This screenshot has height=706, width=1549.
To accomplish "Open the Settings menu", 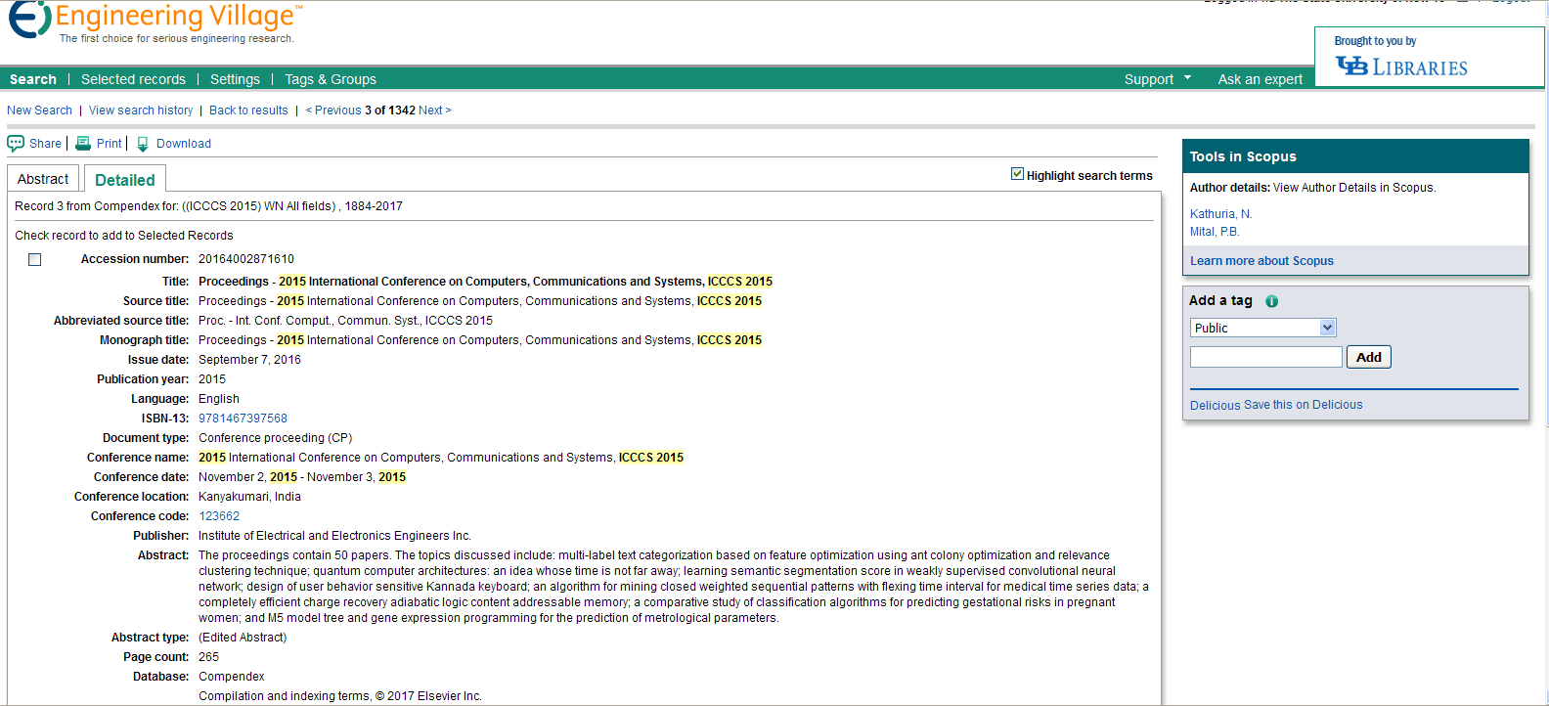I will [235, 79].
